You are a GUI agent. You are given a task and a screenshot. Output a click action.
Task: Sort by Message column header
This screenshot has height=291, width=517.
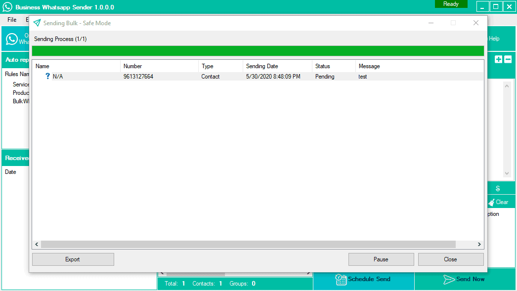[x=420, y=66]
